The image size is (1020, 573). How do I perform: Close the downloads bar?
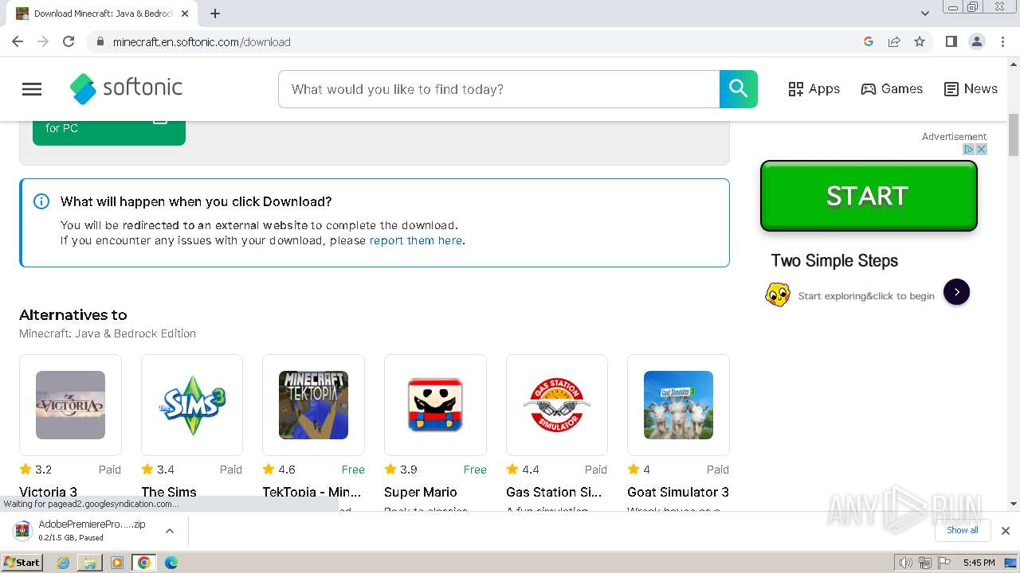point(1006,530)
